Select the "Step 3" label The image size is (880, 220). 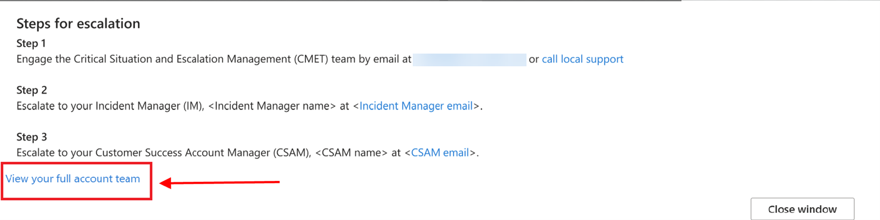point(31,137)
